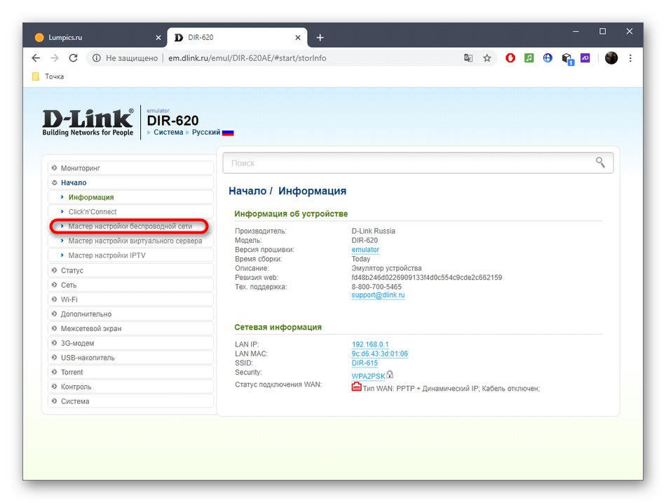
Task: Expand the USB-накопитель section
Action: pyautogui.click(x=130, y=358)
